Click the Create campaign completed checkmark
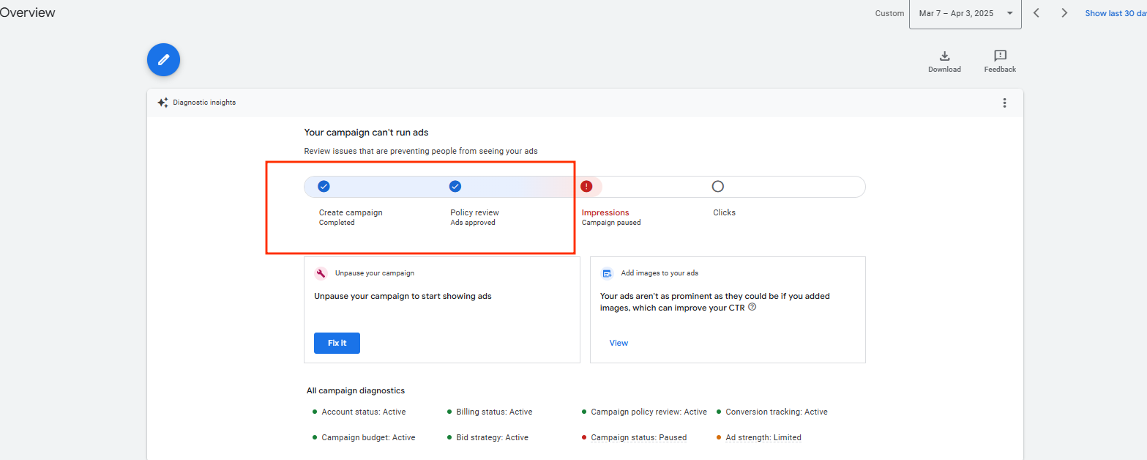 pyautogui.click(x=324, y=187)
